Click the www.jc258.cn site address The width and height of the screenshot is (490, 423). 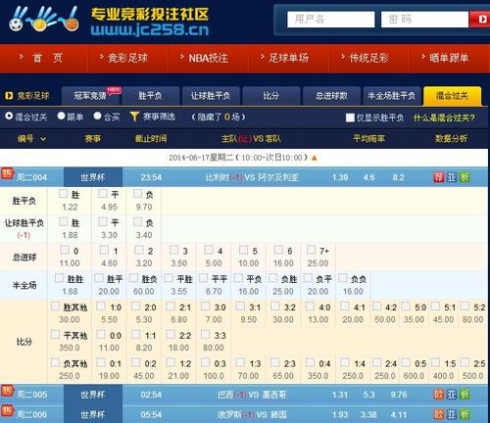coord(150,29)
